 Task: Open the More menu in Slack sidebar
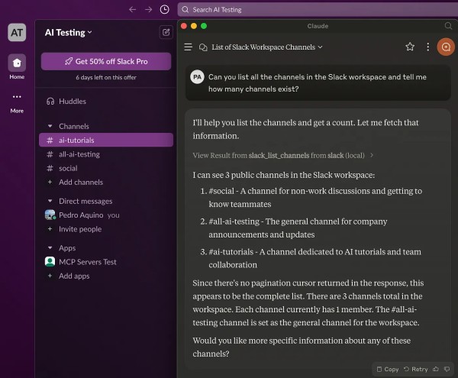tap(17, 103)
